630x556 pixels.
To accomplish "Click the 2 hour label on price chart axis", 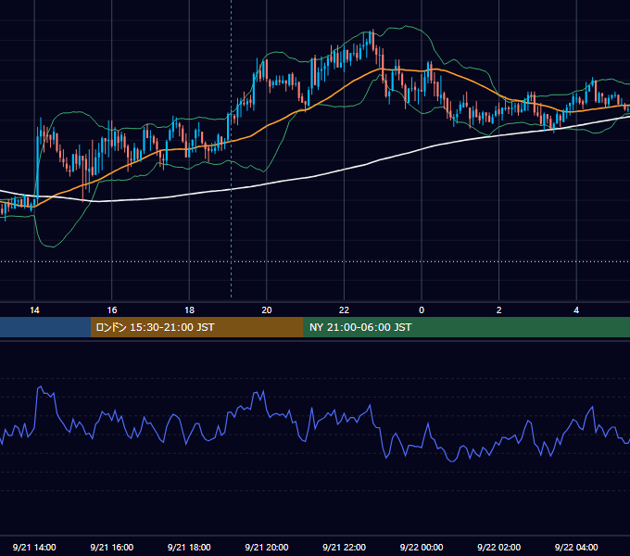I will 499,310.
